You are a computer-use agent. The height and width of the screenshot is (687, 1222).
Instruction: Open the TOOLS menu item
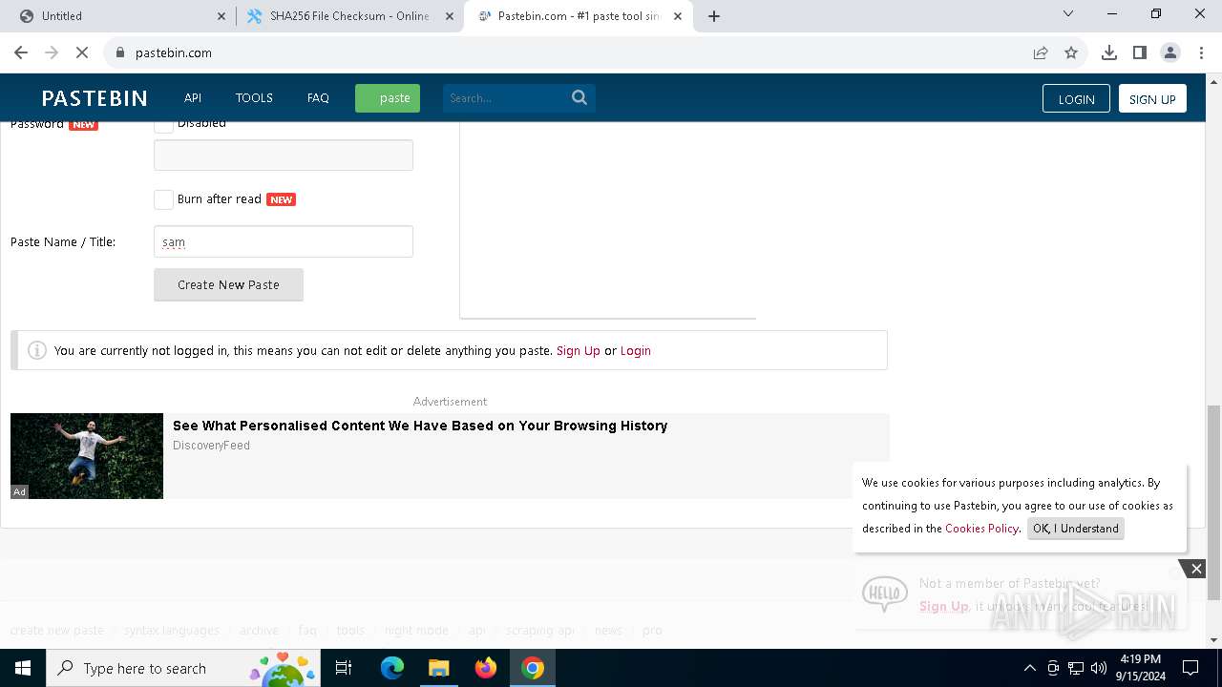[254, 98]
